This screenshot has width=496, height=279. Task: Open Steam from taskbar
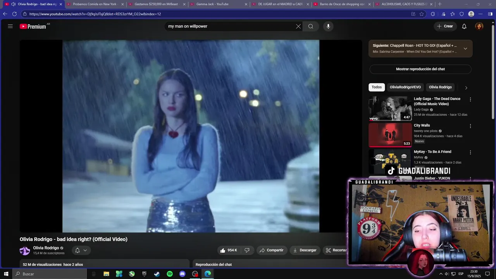(157, 274)
